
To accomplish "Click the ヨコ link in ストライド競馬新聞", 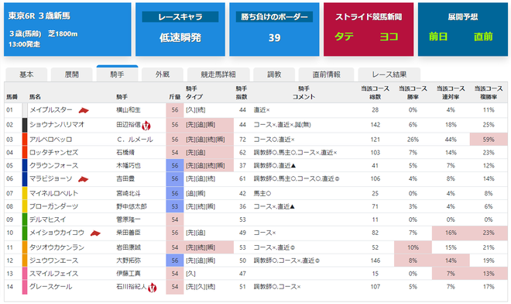I will (x=389, y=36).
